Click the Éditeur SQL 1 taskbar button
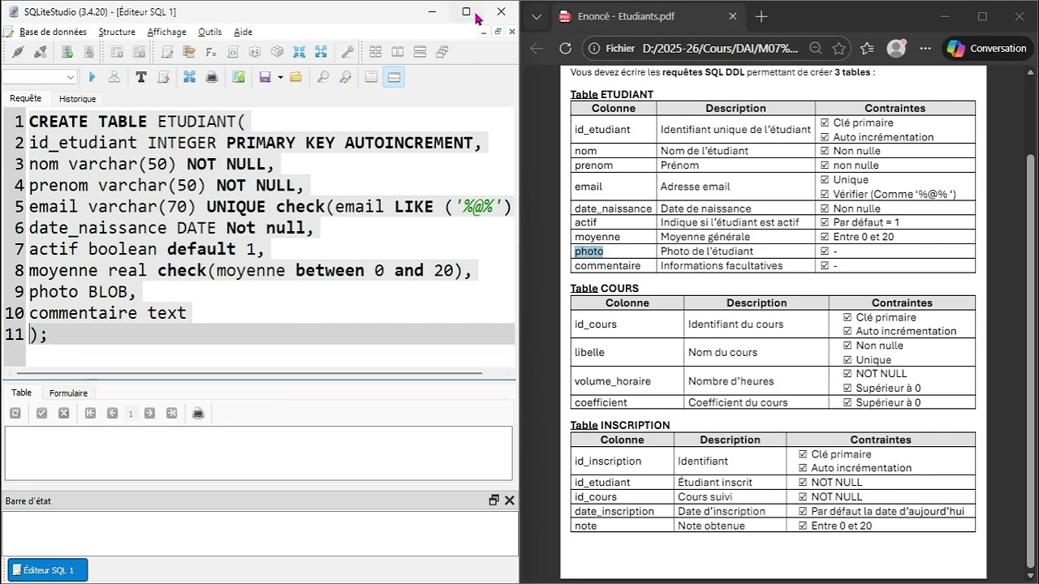The width and height of the screenshot is (1039, 584). coord(47,570)
